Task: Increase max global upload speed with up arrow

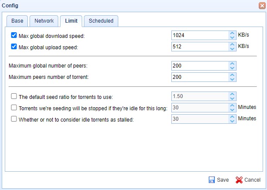Action: tap(232, 44)
